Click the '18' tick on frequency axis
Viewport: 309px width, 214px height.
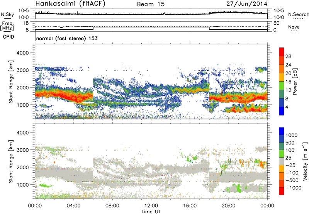click(x=26, y=23)
